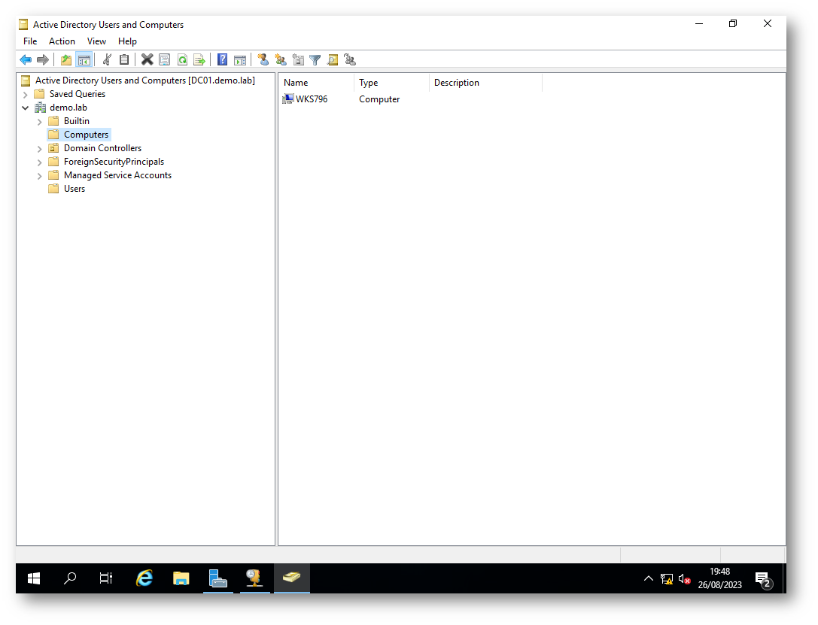Image resolution: width=818 pixels, height=625 pixels.
Task: Toggle Show/Hide Console Tree button
Action: [x=84, y=60]
